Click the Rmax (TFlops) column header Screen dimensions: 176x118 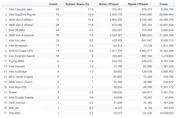pyautogui.click(x=109, y=4)
